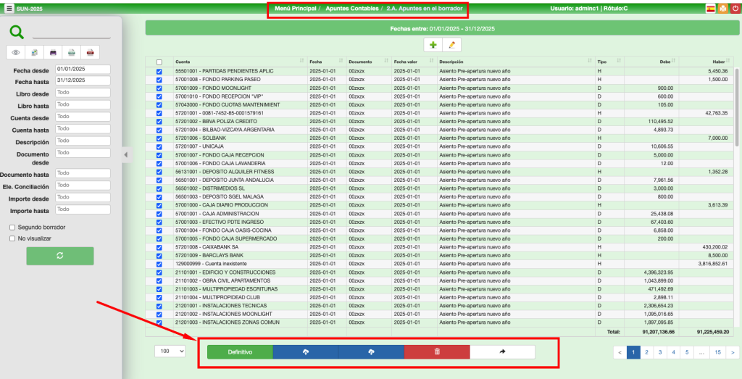Toggle the select-all checkbox in table header
The image size is (742, 379).
(x=159, y=62)
